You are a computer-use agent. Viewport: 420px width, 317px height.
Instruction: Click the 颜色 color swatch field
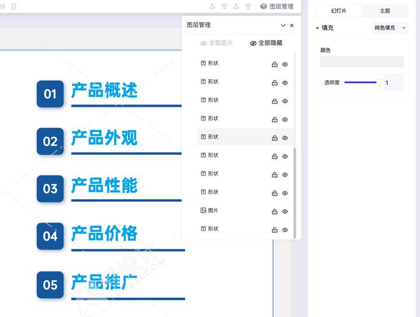[361, 62]
